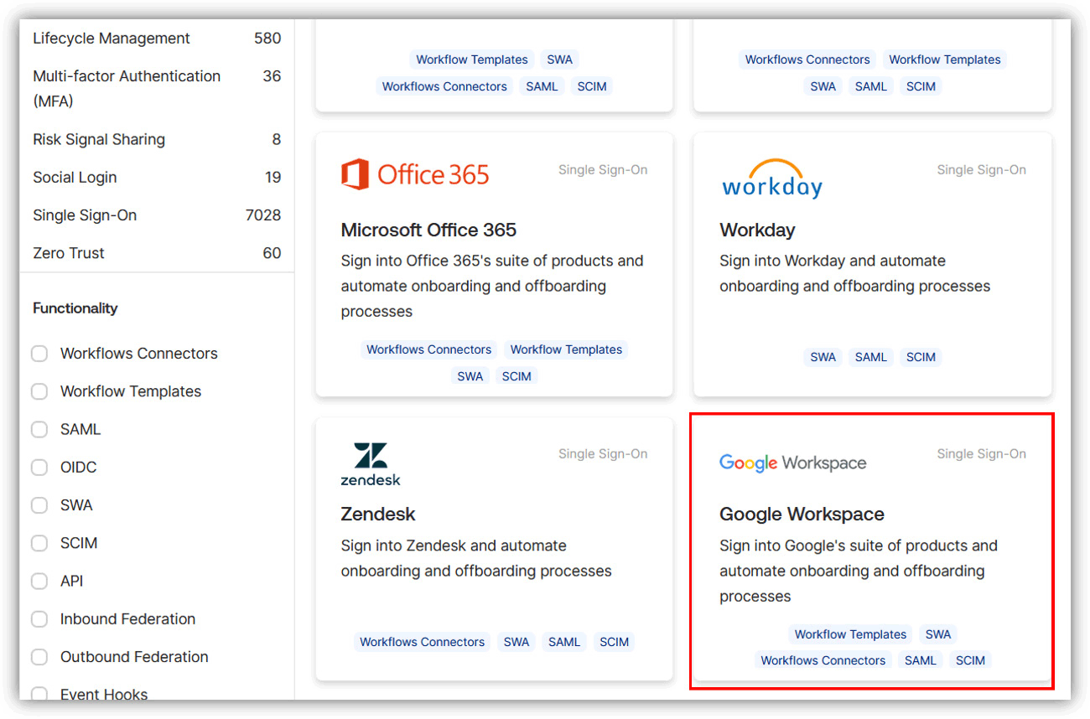
Task: Click the "Sign into Zendesk and automate" description
Action: (476, 558)
